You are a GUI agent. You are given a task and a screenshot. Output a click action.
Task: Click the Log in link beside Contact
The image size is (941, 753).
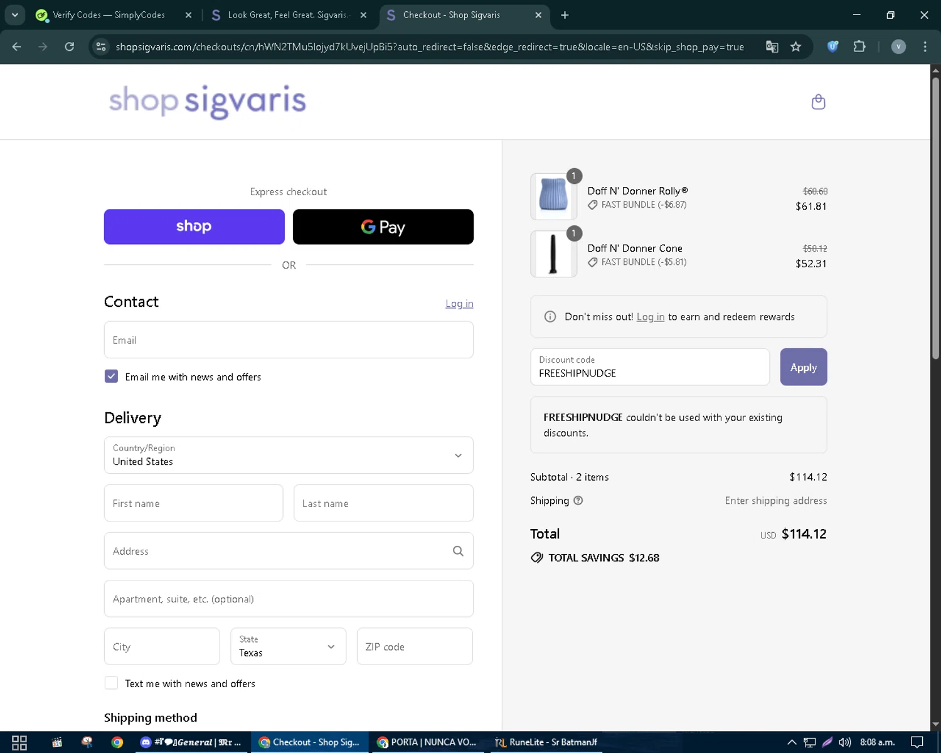click(459, 304)
